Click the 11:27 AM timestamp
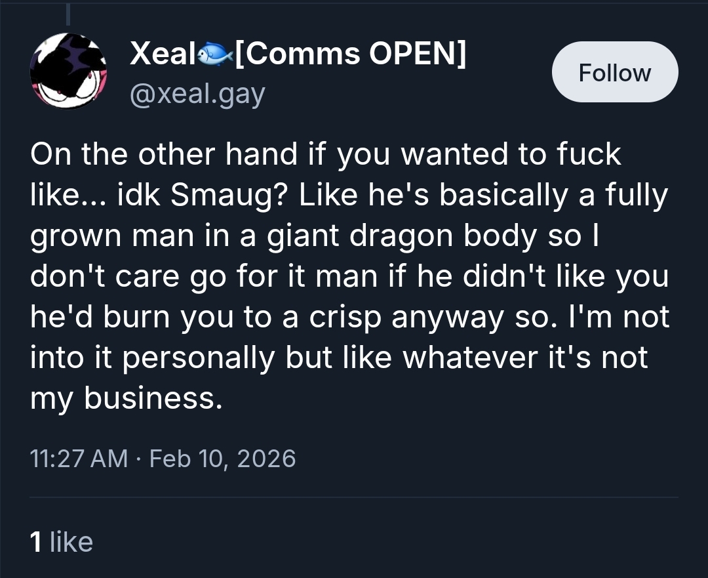 (x=79, y=457)
